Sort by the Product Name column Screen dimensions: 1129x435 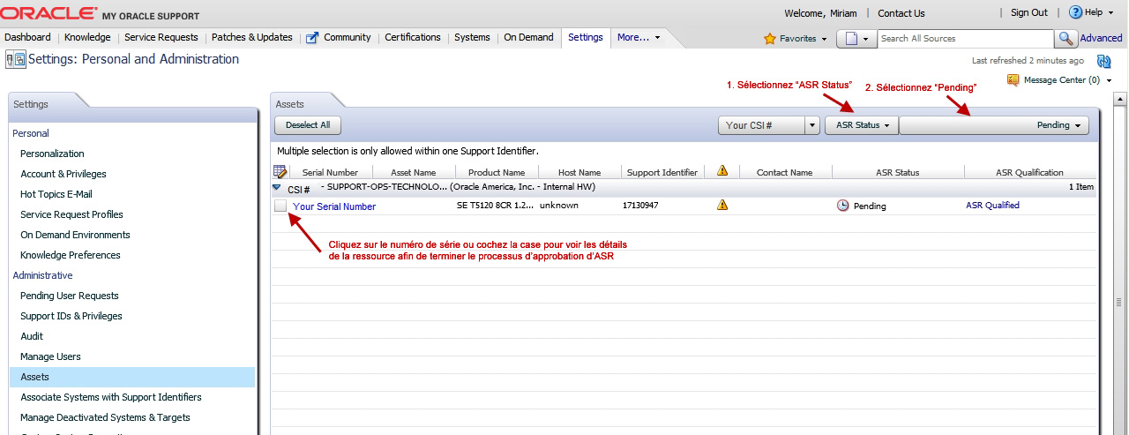click(497, 172)
